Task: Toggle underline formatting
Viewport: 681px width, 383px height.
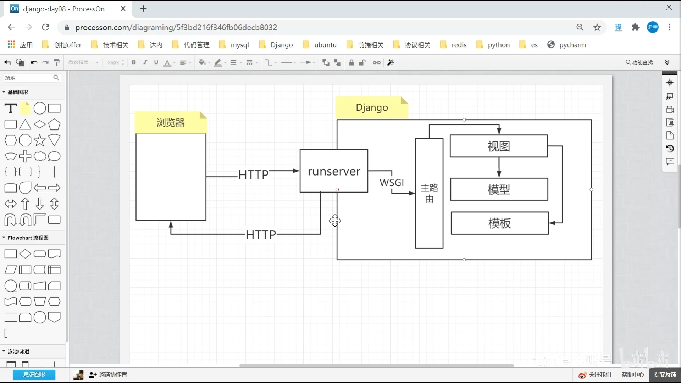Action: click(156, 62)
